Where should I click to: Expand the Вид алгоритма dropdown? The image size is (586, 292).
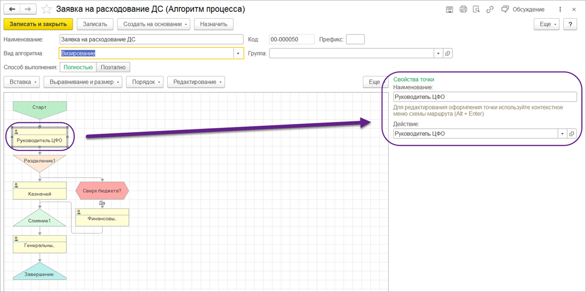pos(237,53)
